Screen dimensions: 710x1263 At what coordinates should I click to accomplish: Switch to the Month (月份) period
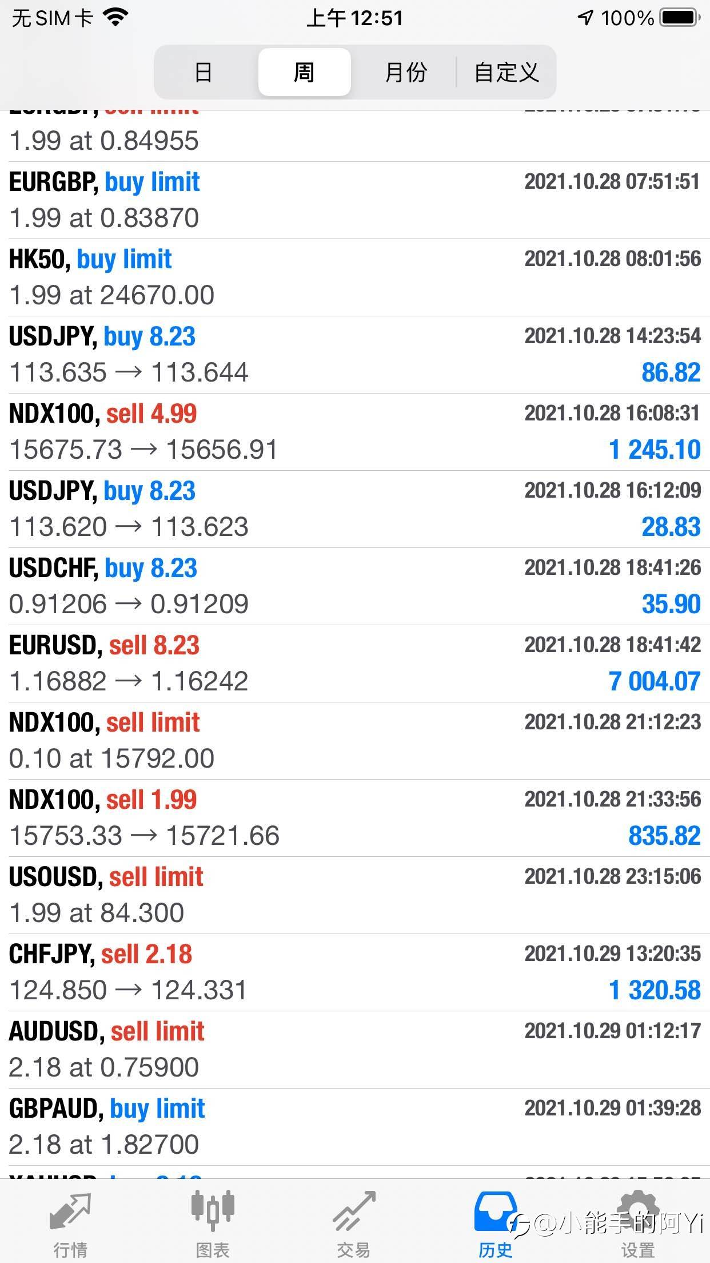405,73
